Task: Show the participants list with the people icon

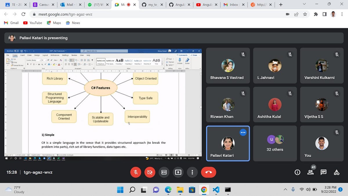Action: pyautogui.click(x=310, y=172)
